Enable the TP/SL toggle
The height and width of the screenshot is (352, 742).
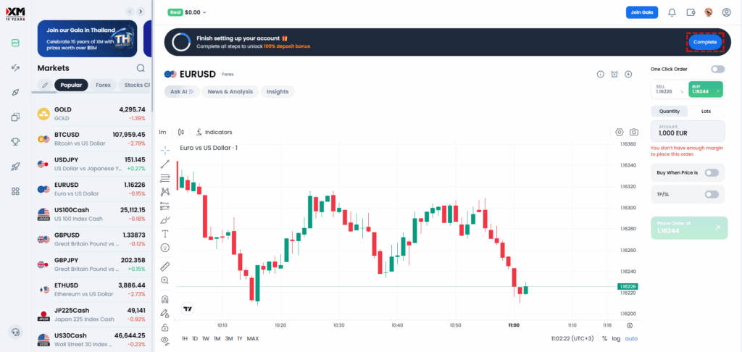pos(712,194)
